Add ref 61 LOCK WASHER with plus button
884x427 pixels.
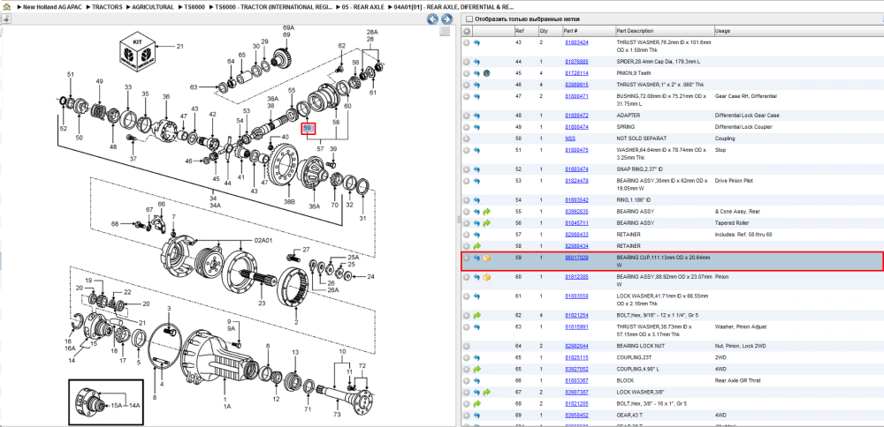point(467,296)
